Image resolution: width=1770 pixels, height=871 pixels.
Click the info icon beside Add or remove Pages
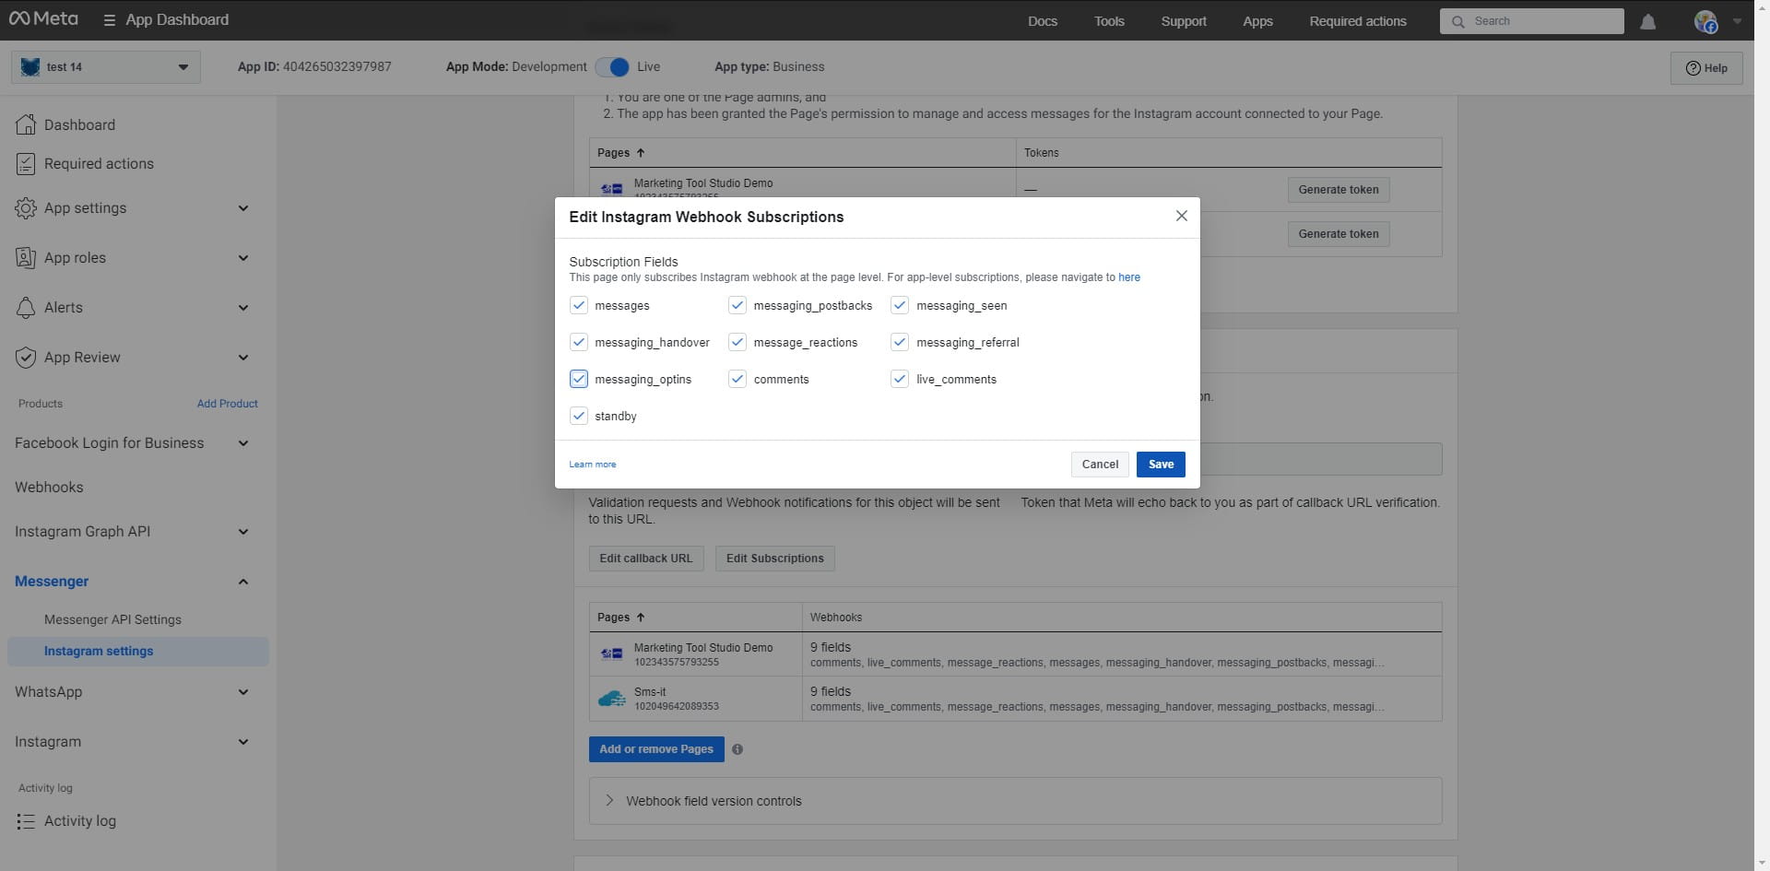click(x=737, y=749)
